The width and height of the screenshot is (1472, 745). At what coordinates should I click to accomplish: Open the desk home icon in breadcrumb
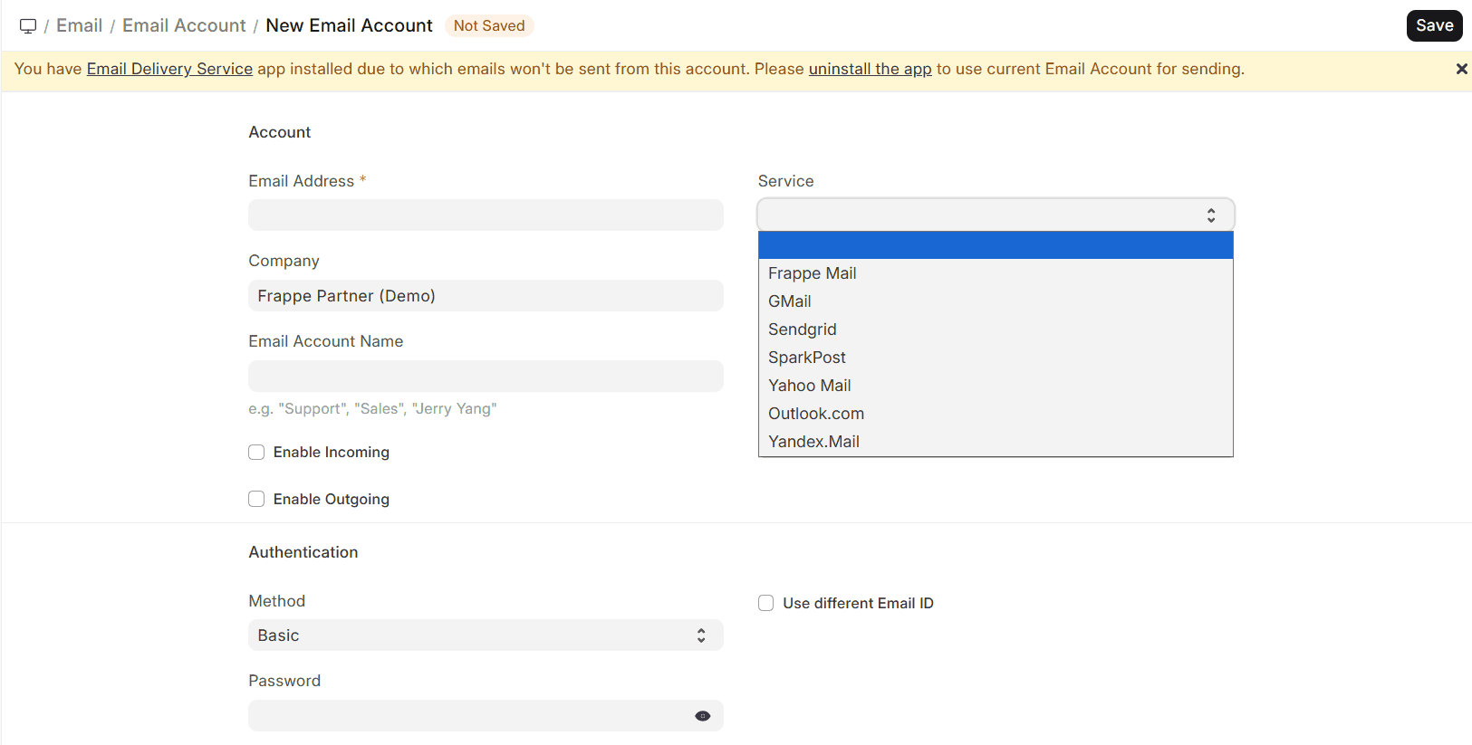pos(28,26)
